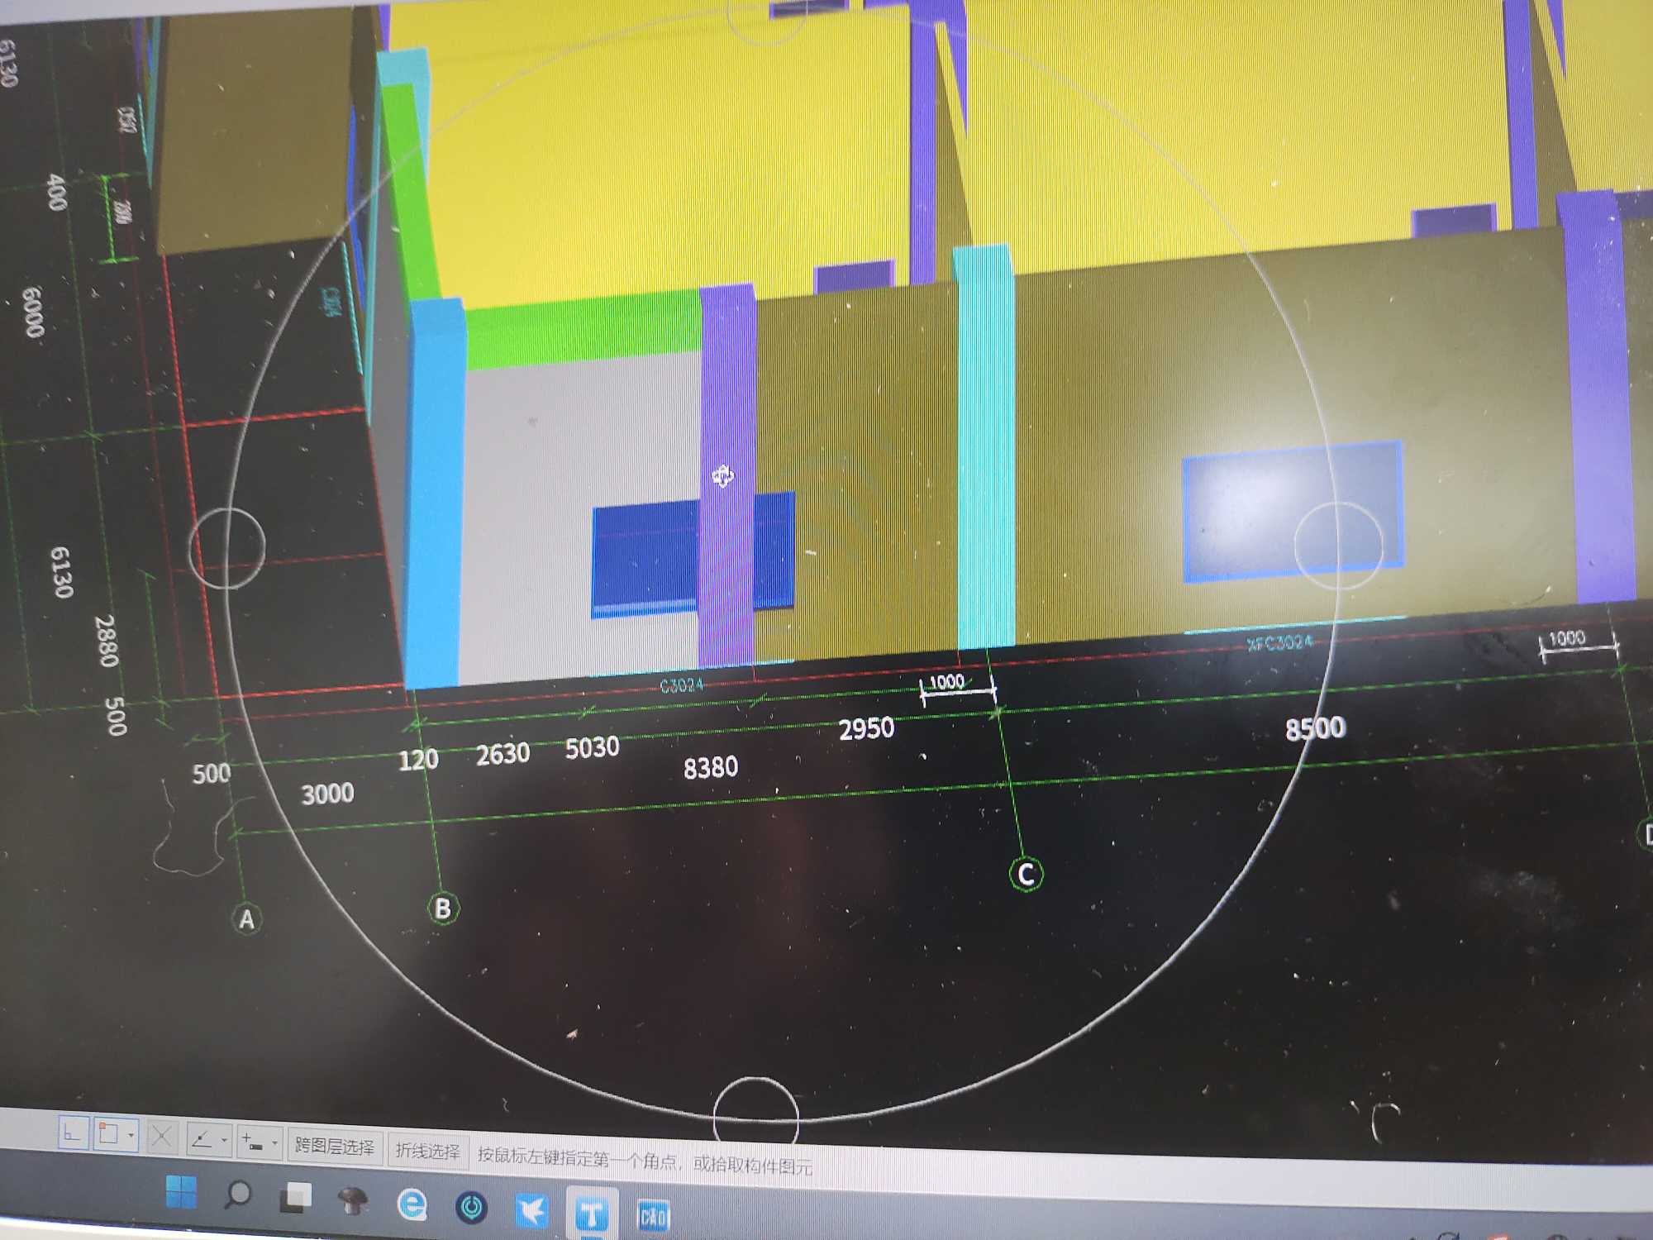This screenshot has height=1240, width=1653.
Task: Select axis bubble A
Action: pyautogui.click(x=246, y=919)
